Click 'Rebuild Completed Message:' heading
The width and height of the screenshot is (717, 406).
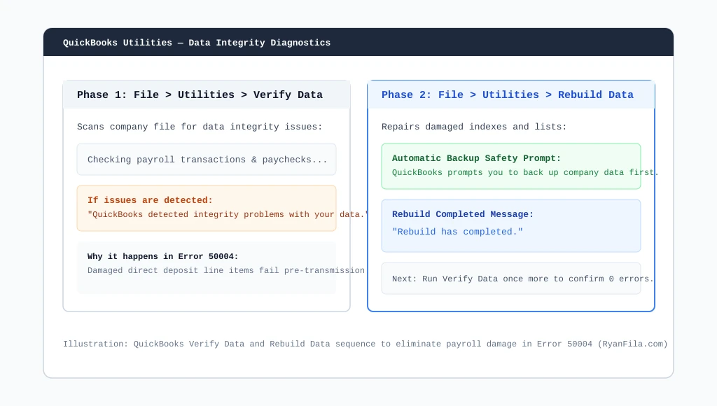463,214
